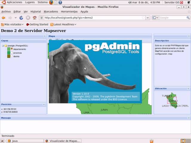Open the URL bar history dropdown
This screenshot has height=143, width=191.
click(148, 18)
